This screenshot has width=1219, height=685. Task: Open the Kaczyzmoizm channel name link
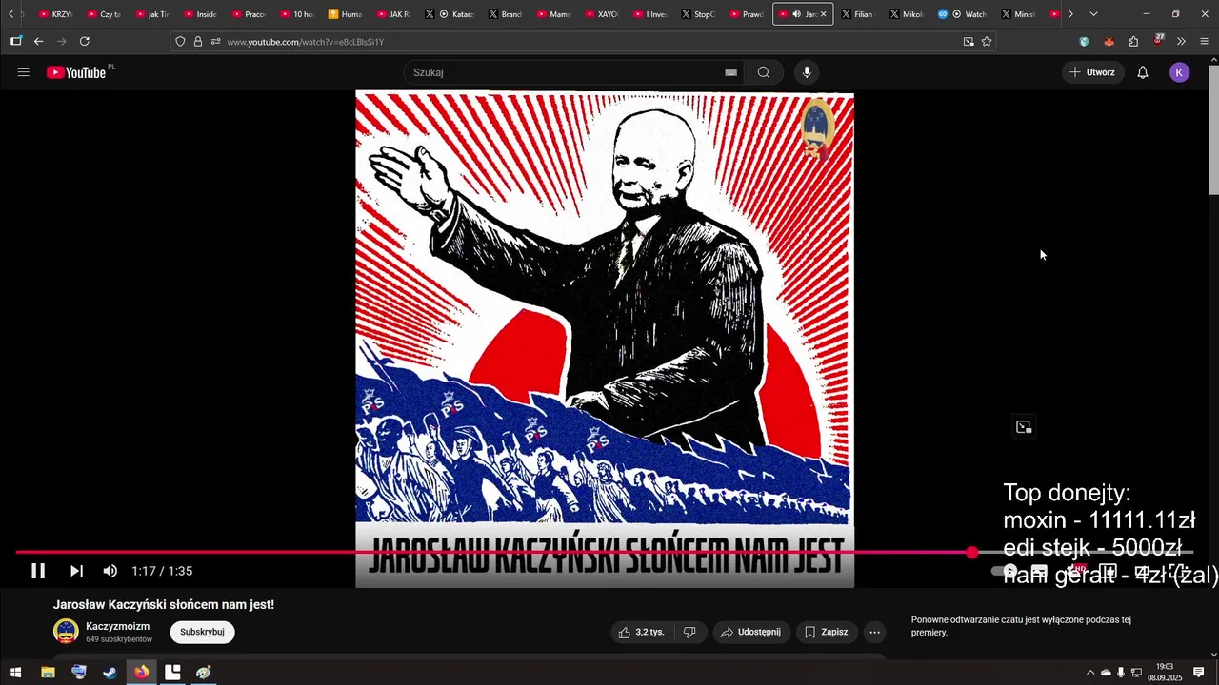(118, 626)
